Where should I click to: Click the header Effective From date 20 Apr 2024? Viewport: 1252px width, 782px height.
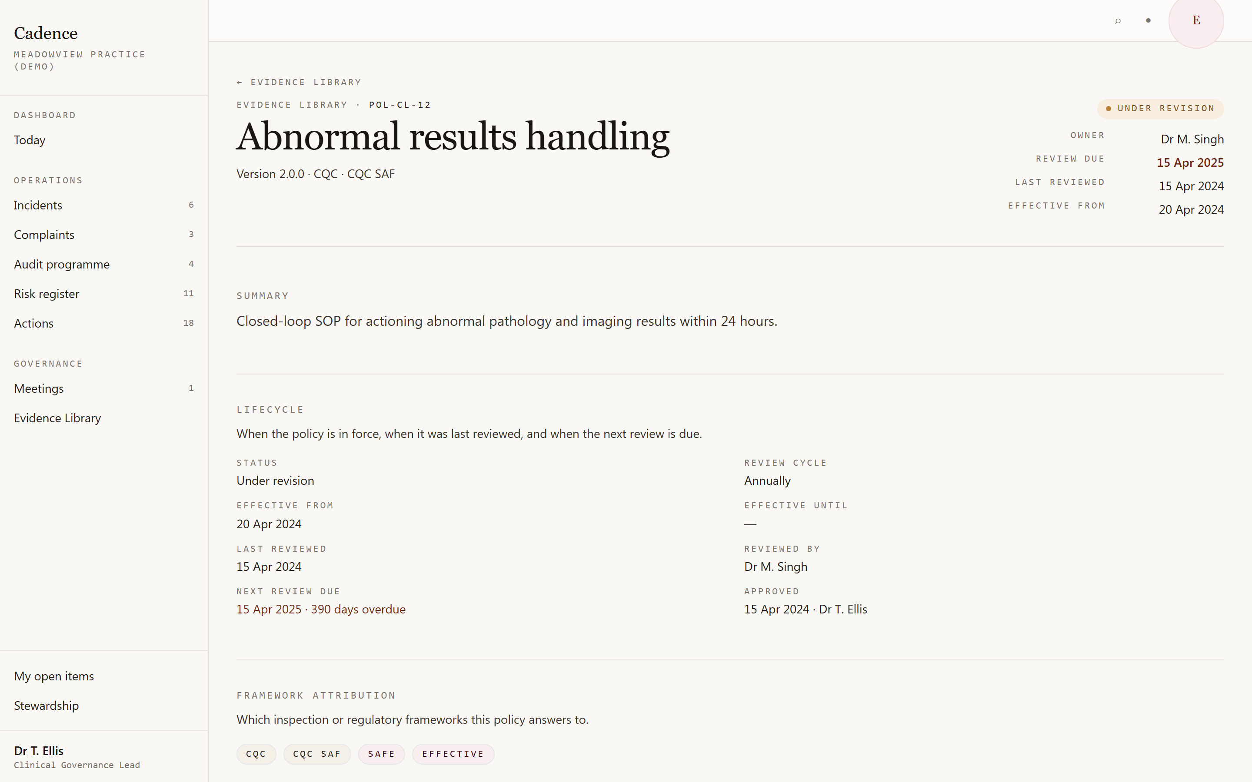(x=1191, y=209)
